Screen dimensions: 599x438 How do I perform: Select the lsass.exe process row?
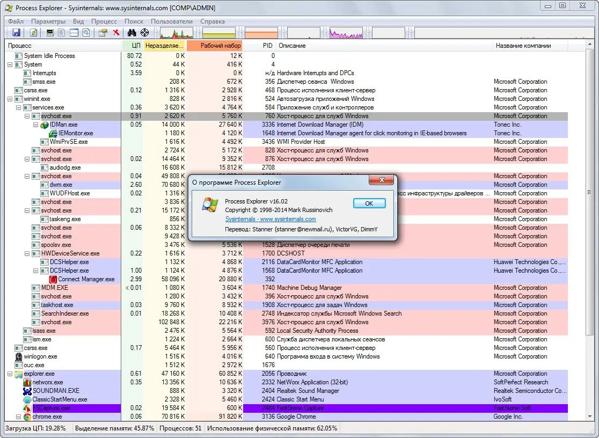pyautogui.click(x=287, y=331)
